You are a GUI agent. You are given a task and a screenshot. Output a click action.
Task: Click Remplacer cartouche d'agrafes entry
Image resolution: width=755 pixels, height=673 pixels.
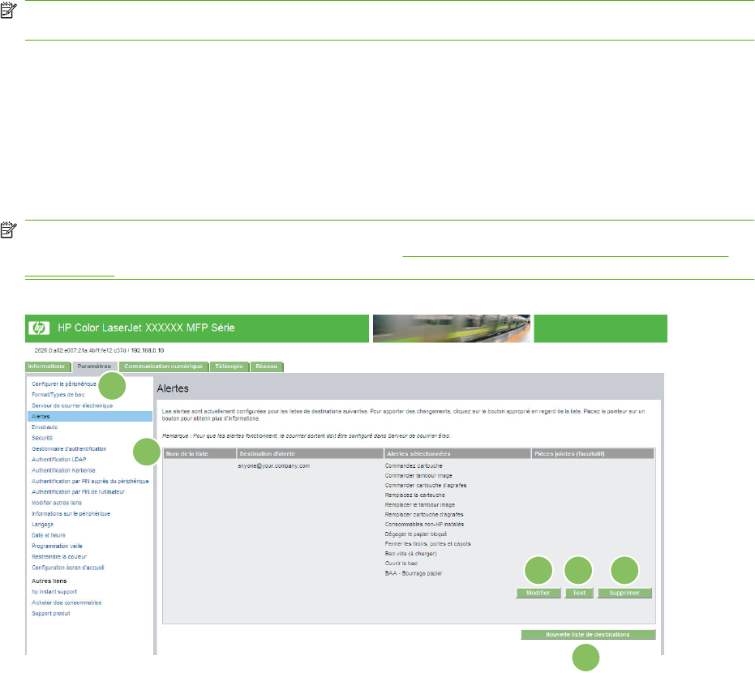pos(424,515)
